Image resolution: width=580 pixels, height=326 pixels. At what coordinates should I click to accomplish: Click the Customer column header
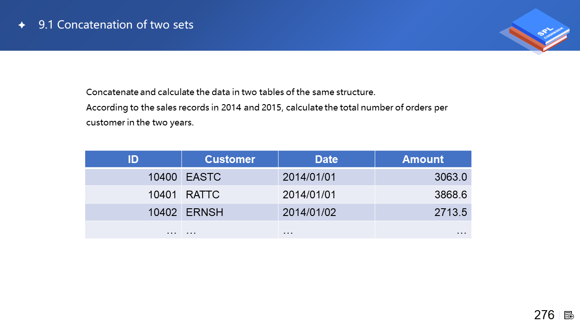click(230, 159)
